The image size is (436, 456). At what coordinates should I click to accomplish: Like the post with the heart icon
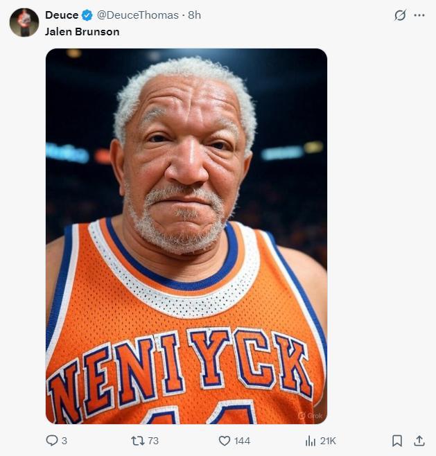click(x=224, y=441)
